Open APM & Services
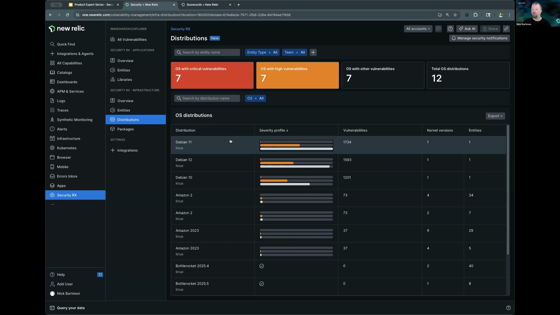This screenshot has width=560, height=315. 70,91
